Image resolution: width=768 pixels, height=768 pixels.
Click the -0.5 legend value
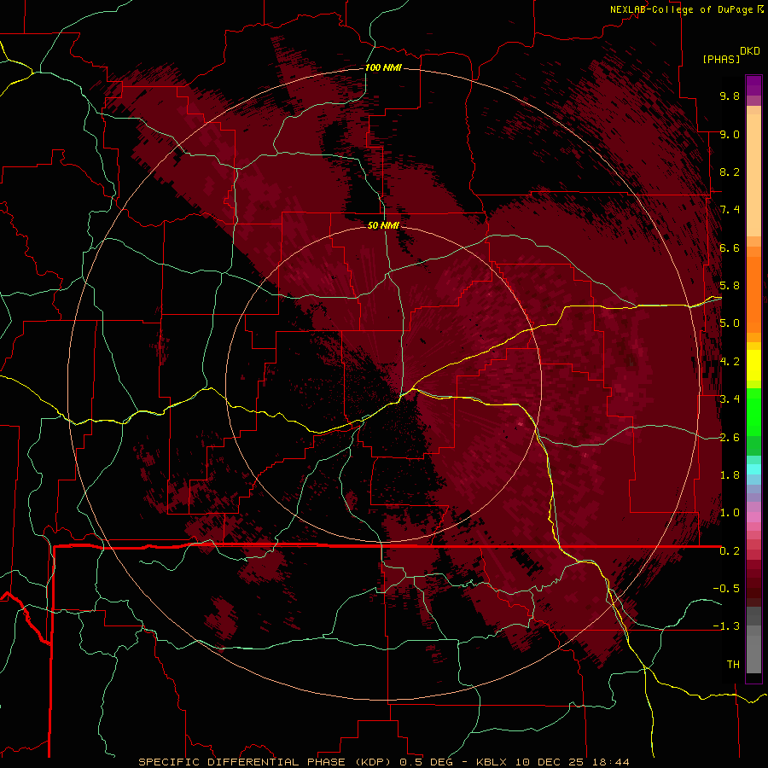tap(726, 589)
